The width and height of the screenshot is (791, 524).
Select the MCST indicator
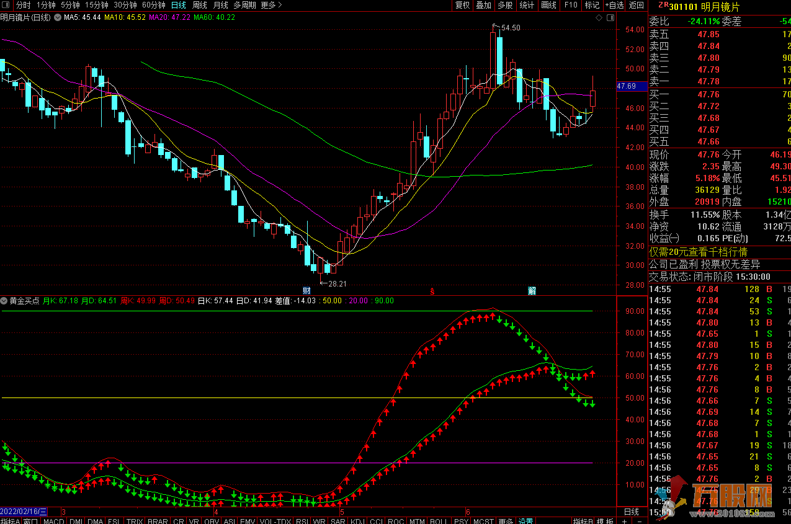pyautogui.click(x=483, y=522)
